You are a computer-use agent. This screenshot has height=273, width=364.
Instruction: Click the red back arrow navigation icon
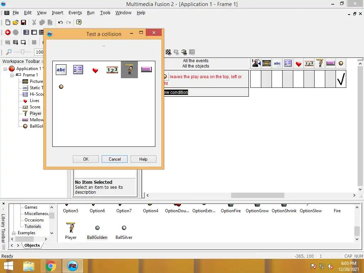(x=8, y=32)
